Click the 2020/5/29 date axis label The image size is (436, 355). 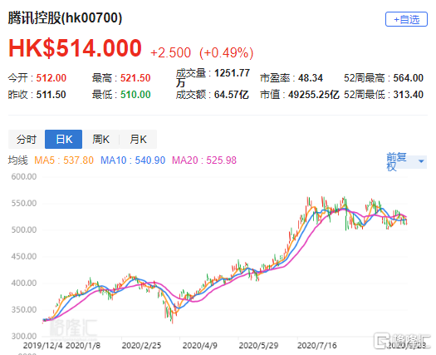[x=258, y=346]
